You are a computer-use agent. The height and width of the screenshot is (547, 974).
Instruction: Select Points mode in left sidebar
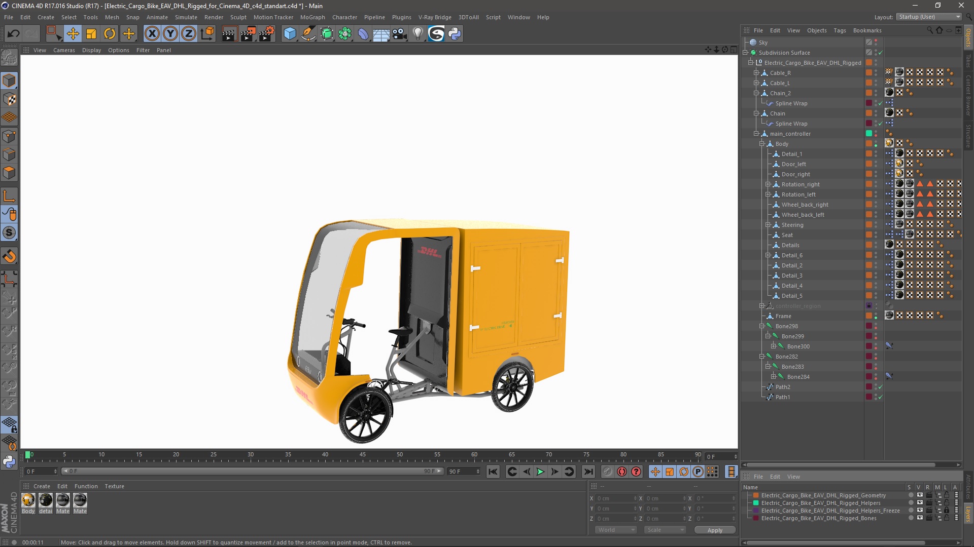pyautogui.click(x=9, y=136)
